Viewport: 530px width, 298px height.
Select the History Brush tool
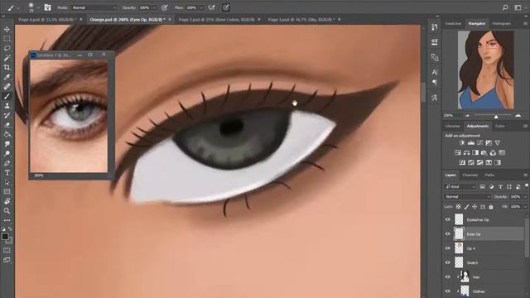7,115
